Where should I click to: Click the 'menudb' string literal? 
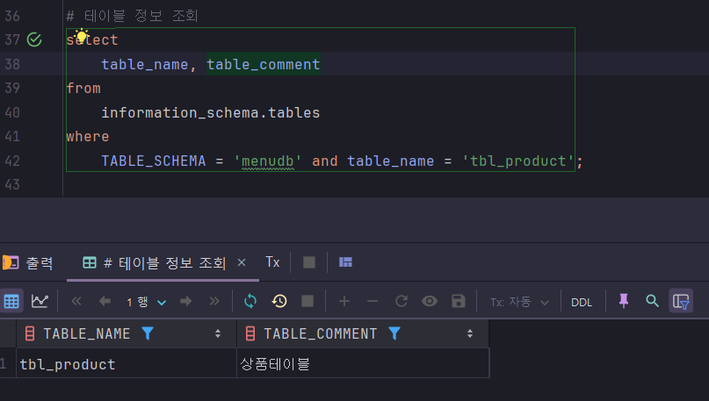[267, 161]
